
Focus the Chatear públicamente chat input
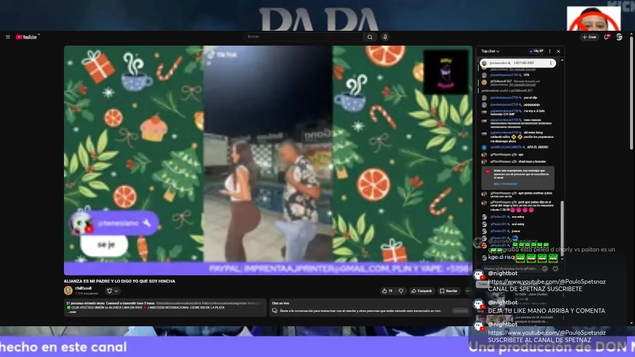click(511, 269)
